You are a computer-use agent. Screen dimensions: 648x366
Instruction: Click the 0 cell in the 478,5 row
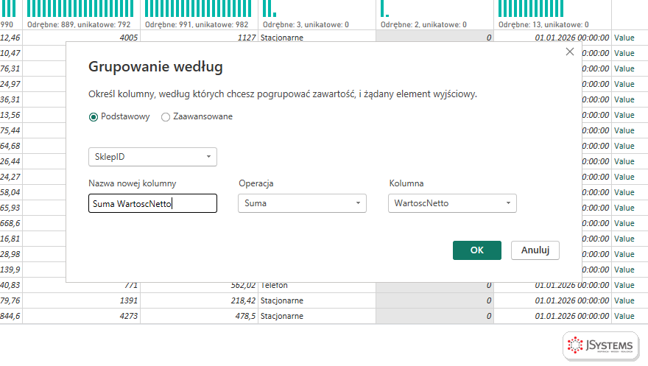click(434, 316)
